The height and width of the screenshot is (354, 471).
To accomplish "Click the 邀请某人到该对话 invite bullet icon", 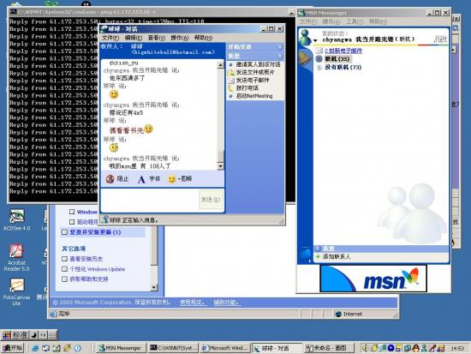I will 230,64.
